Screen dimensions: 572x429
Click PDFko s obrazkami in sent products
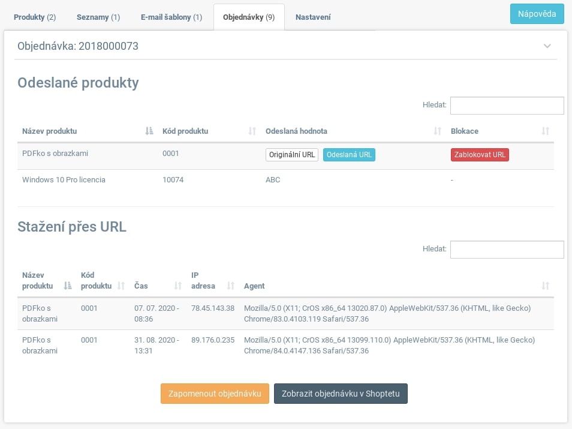pyautogui.click(x=55, y=154)
